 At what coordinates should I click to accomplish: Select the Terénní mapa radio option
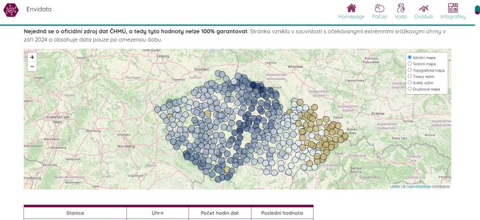click(x=410, y=64)
